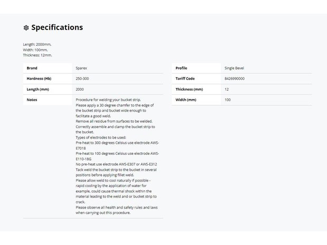This screenshot has height=245, width=327.
Task: Click the 12 thickness value
Action: click(226, 89)
